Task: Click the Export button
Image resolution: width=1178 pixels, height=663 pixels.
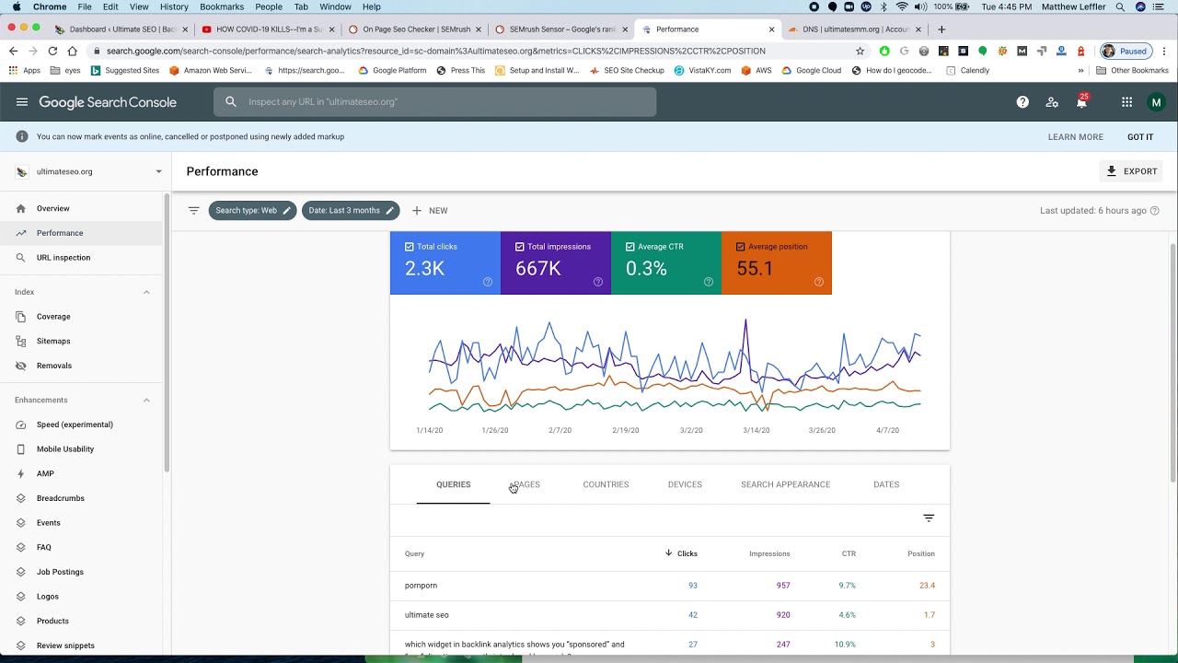Action: click(x=1132, y=171)
